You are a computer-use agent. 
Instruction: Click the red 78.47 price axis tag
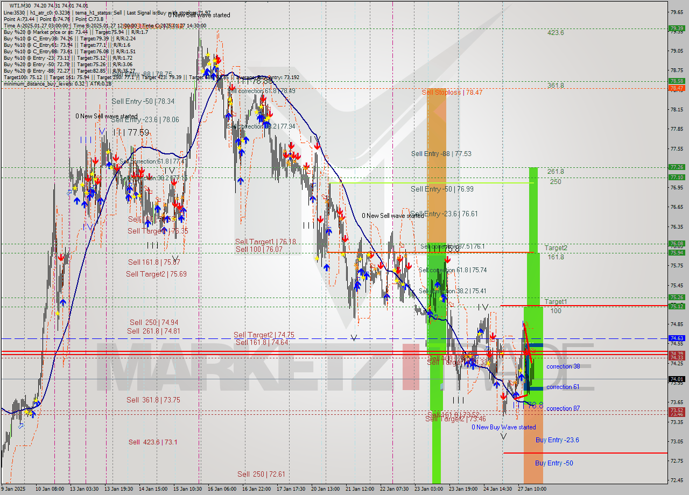pyautogui.click(x=677, y=88)
